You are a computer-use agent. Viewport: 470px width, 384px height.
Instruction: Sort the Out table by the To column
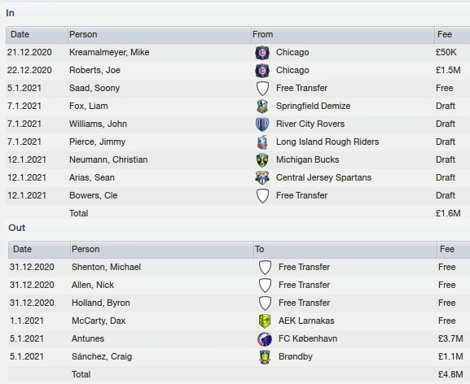point(345,250)
